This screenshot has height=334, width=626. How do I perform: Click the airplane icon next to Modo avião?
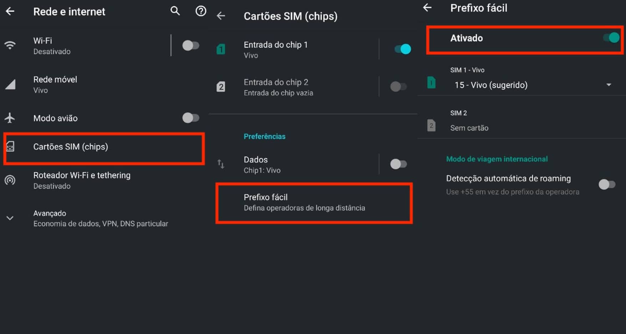pos(10,118)
